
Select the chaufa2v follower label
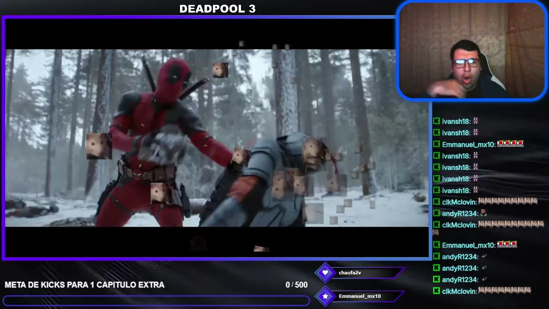[x=350, y=273]
